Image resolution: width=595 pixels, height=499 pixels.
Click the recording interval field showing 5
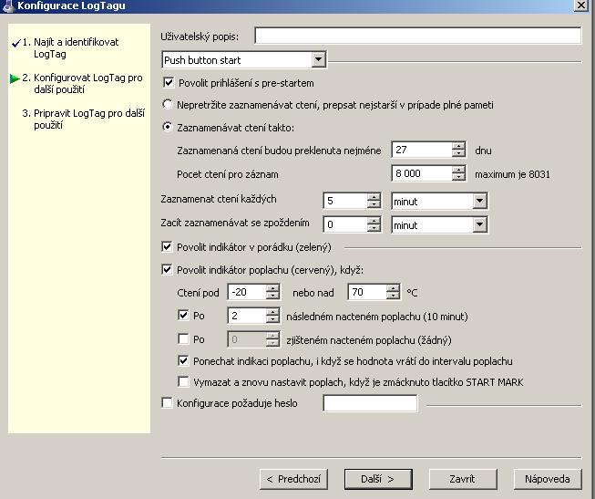tap(345, 201)
